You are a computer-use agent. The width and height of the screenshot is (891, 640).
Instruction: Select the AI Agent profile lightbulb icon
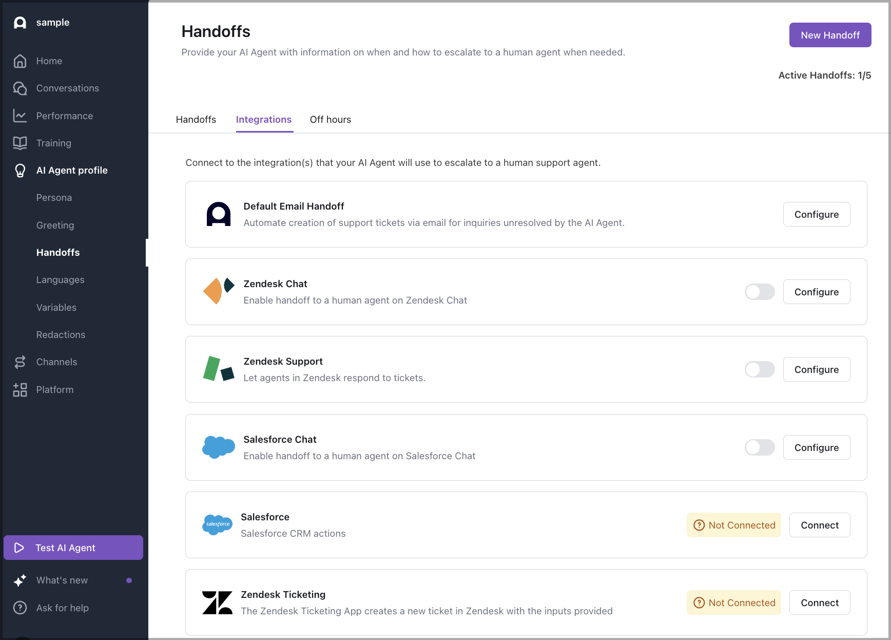(x=20, y=170)
